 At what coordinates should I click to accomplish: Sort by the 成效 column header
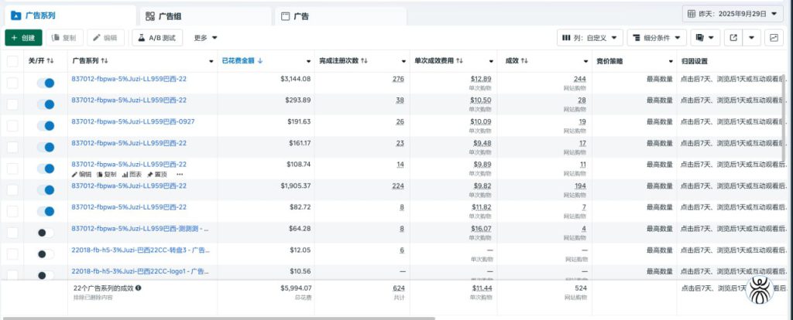[x=517, y=61]
